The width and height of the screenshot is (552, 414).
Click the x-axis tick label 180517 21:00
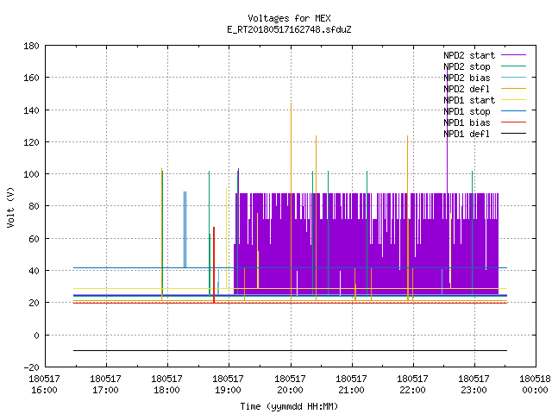click(x=351, y=384)
